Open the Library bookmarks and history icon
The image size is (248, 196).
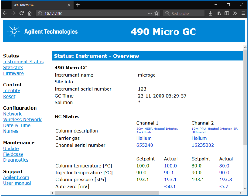tap(219, 13)
